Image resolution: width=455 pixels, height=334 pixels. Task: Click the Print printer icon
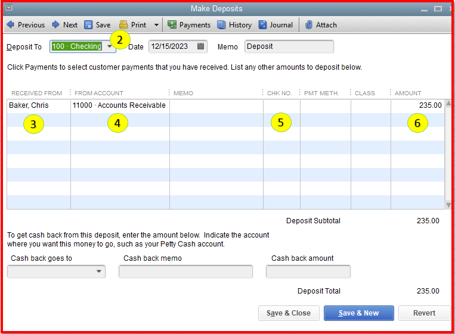tap(123, 25)
